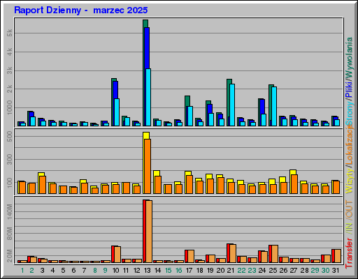Image resolution: width=358 pixels, height=279 pixels.
Task: Click green day label 22 on the x-axis
Action: (x=241, y=271)
